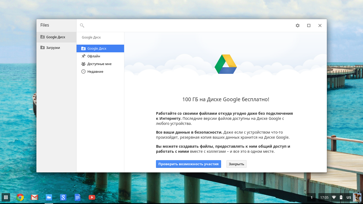
Task: Open the app launcher grid
Action: (x=6, y=197)
